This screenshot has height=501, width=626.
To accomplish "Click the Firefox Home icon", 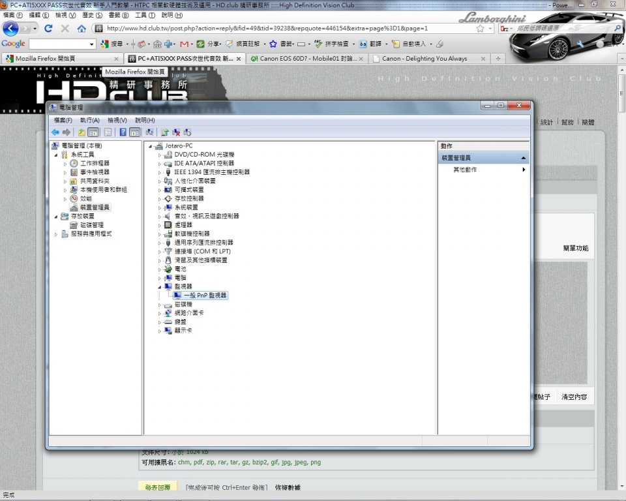I will click(x=82, y=28).
